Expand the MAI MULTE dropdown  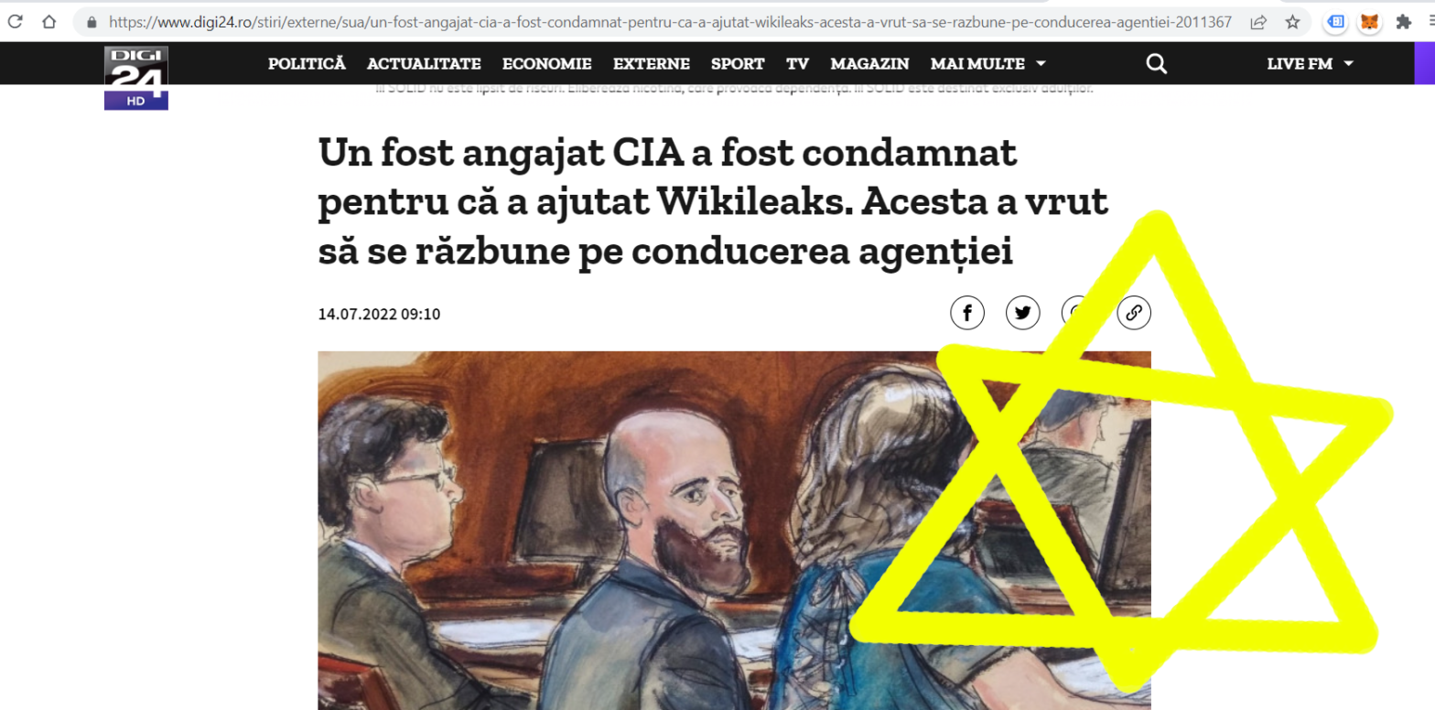[988, 64]
